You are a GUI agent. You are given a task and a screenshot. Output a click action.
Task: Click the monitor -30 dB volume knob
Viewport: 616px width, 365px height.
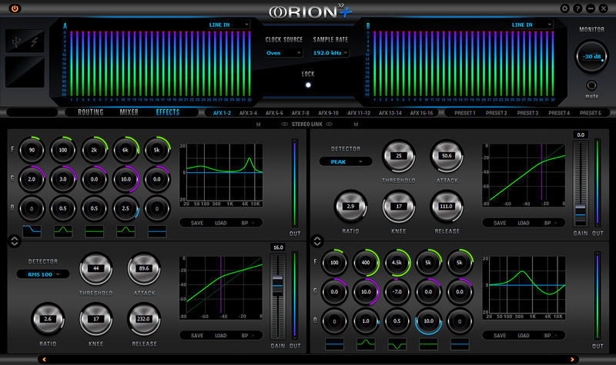point(591,56)
